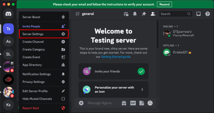214x113 pixels.
Task: Click the Resend verification button
Action: click(164, 4)
